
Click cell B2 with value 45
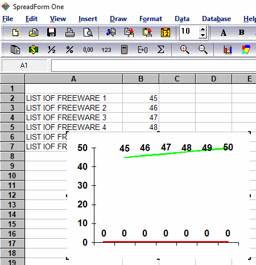click(x=141, y=98)
